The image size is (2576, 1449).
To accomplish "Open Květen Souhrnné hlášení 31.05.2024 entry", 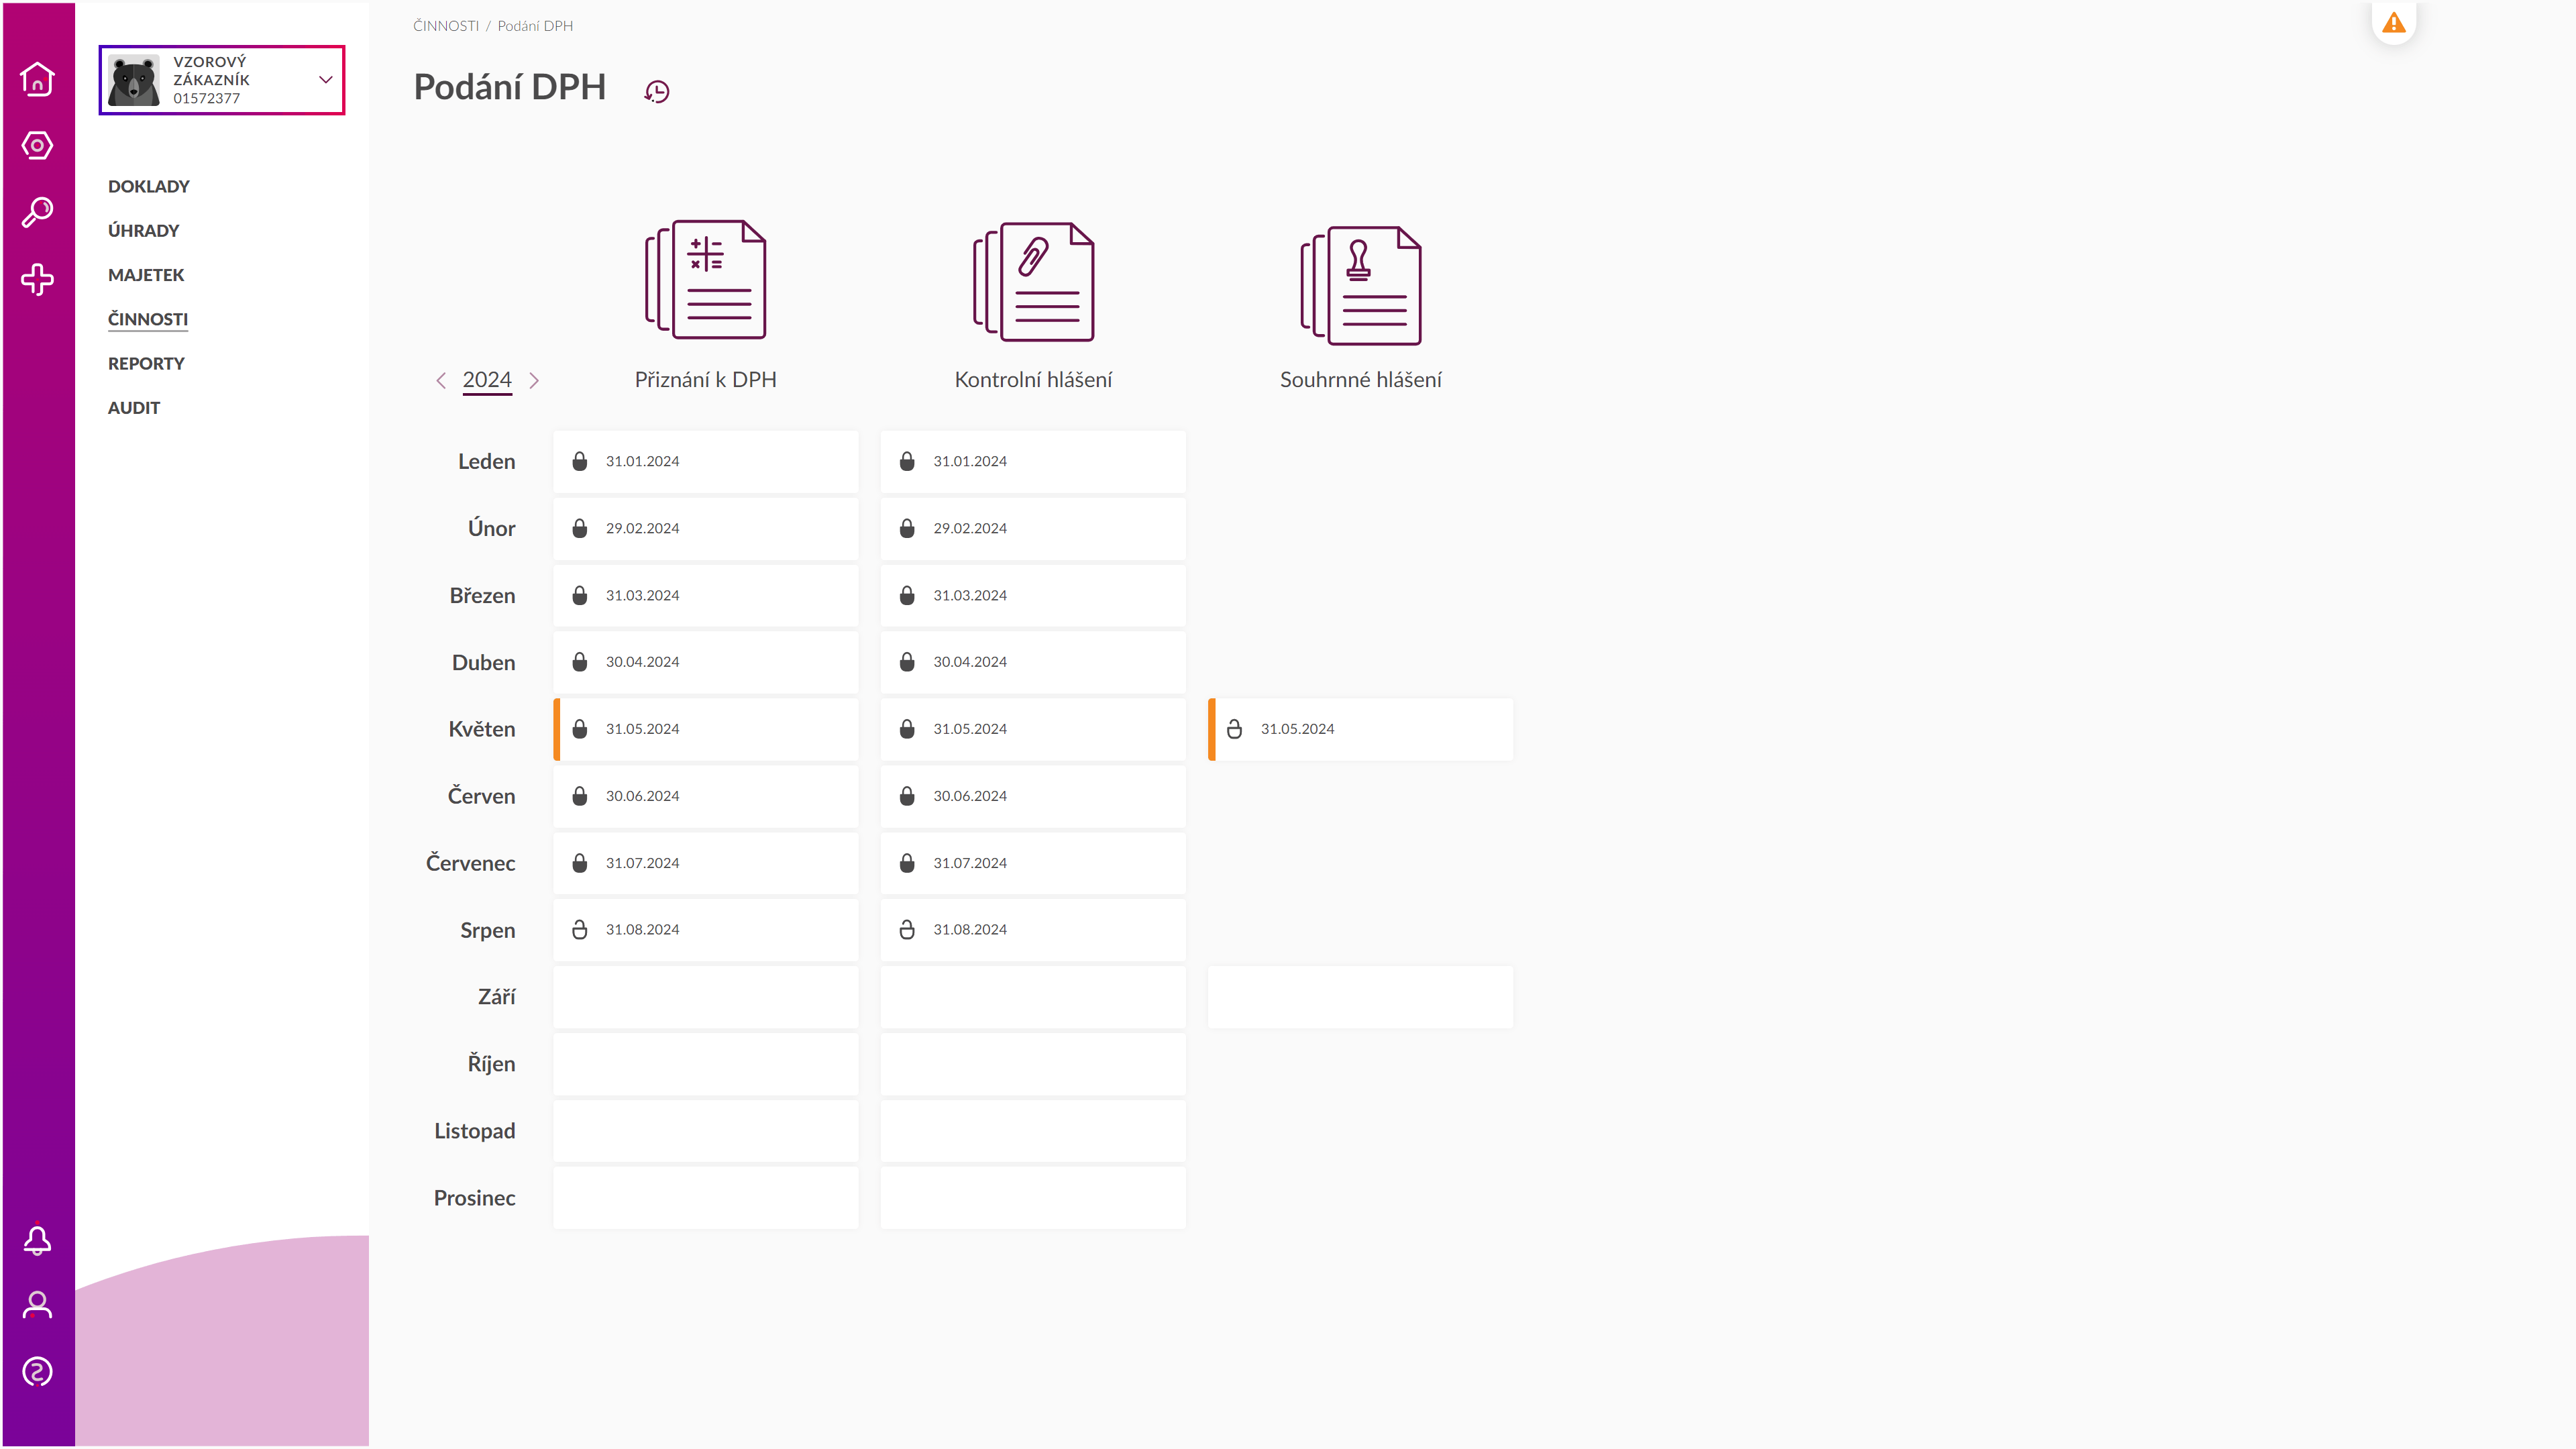I will pos(1361,729).
